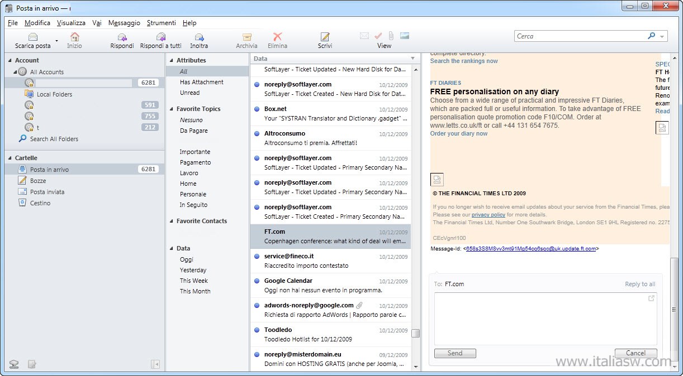
Task: Open the Strumenti menu
Action: tap(162, 23)
